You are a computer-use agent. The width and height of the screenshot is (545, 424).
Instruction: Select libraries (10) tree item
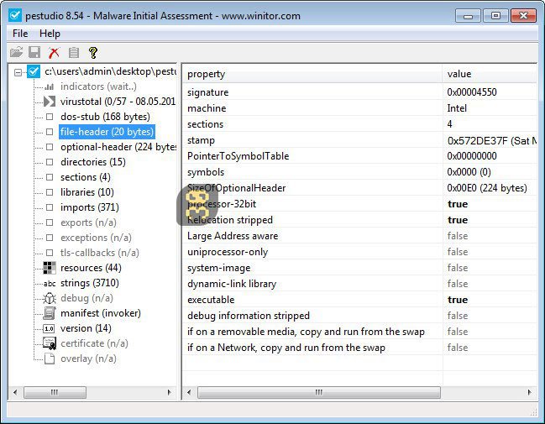86,192
